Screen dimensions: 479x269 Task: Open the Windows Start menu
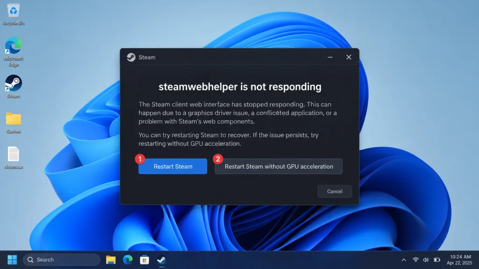[12, 260]
